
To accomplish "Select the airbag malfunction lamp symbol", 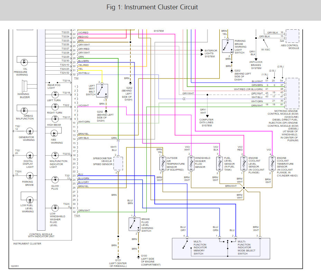I will click(x=24, y=111).
